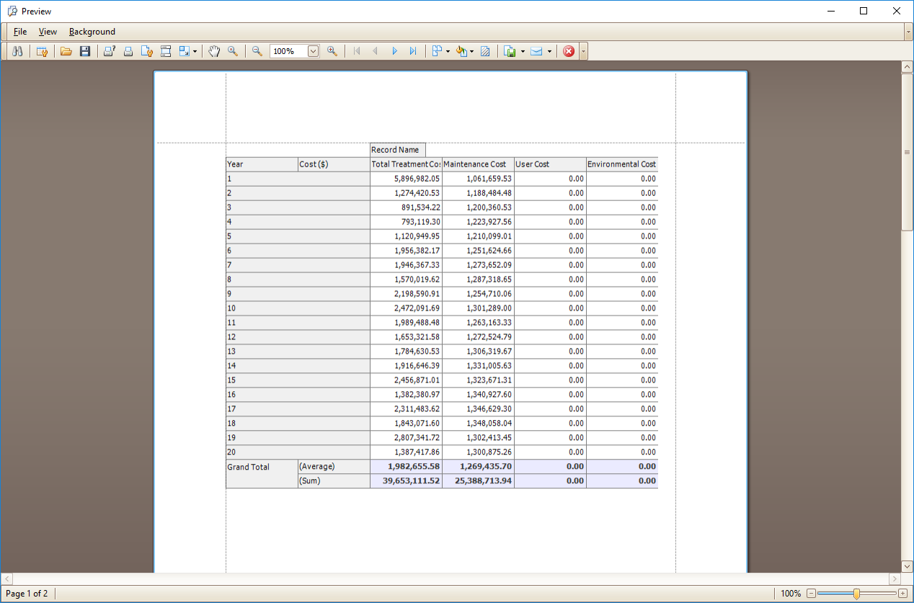Click the vertical scrollbar down arrow
This screenshot has width=914, height=603.
click(907, 566)
